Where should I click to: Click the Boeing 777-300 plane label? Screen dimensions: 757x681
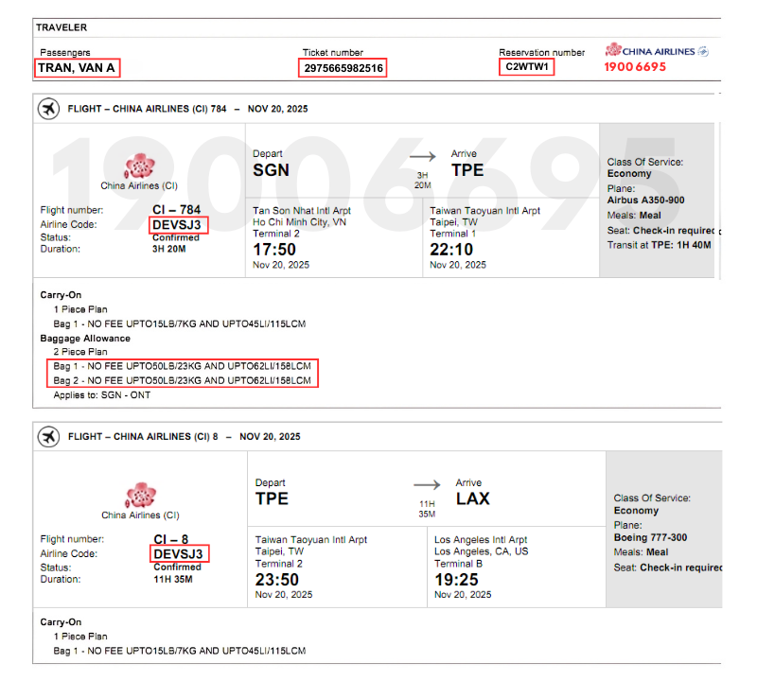pyautogui.click(x=650, y=537)
